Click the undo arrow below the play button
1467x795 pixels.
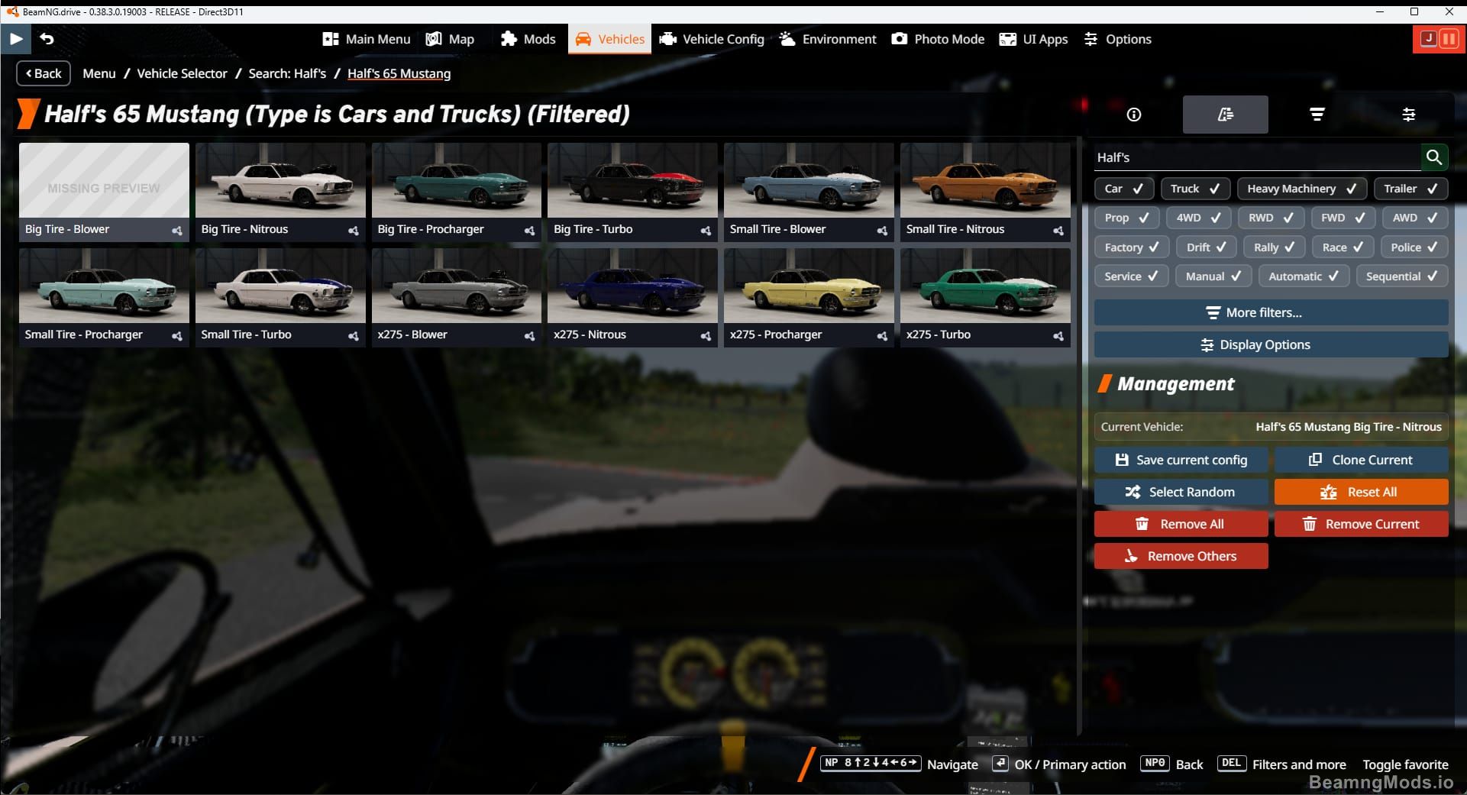click(x=47, y=38)
